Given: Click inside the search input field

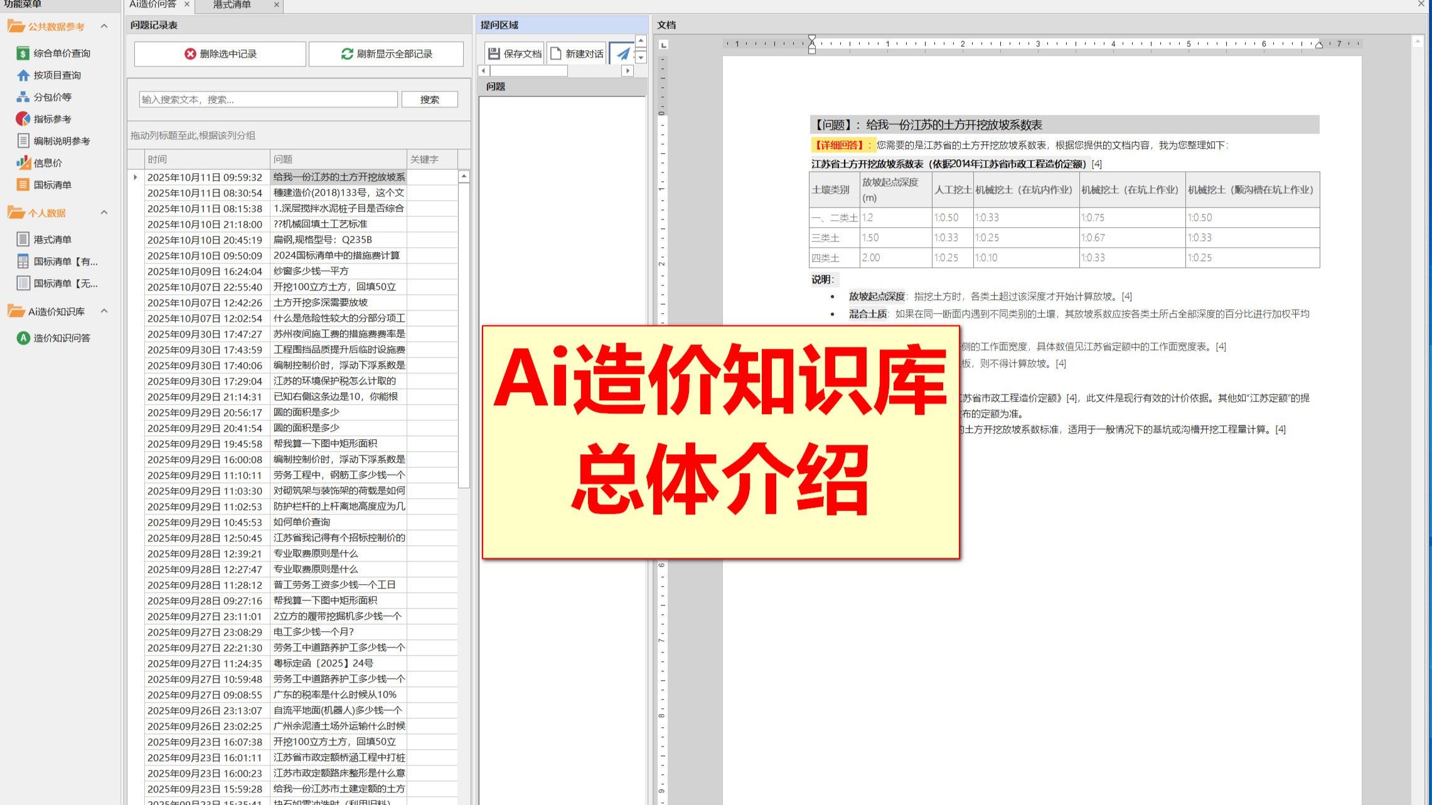Looking at the screenshot, I should pyautogui.click(x=266, y=99).
